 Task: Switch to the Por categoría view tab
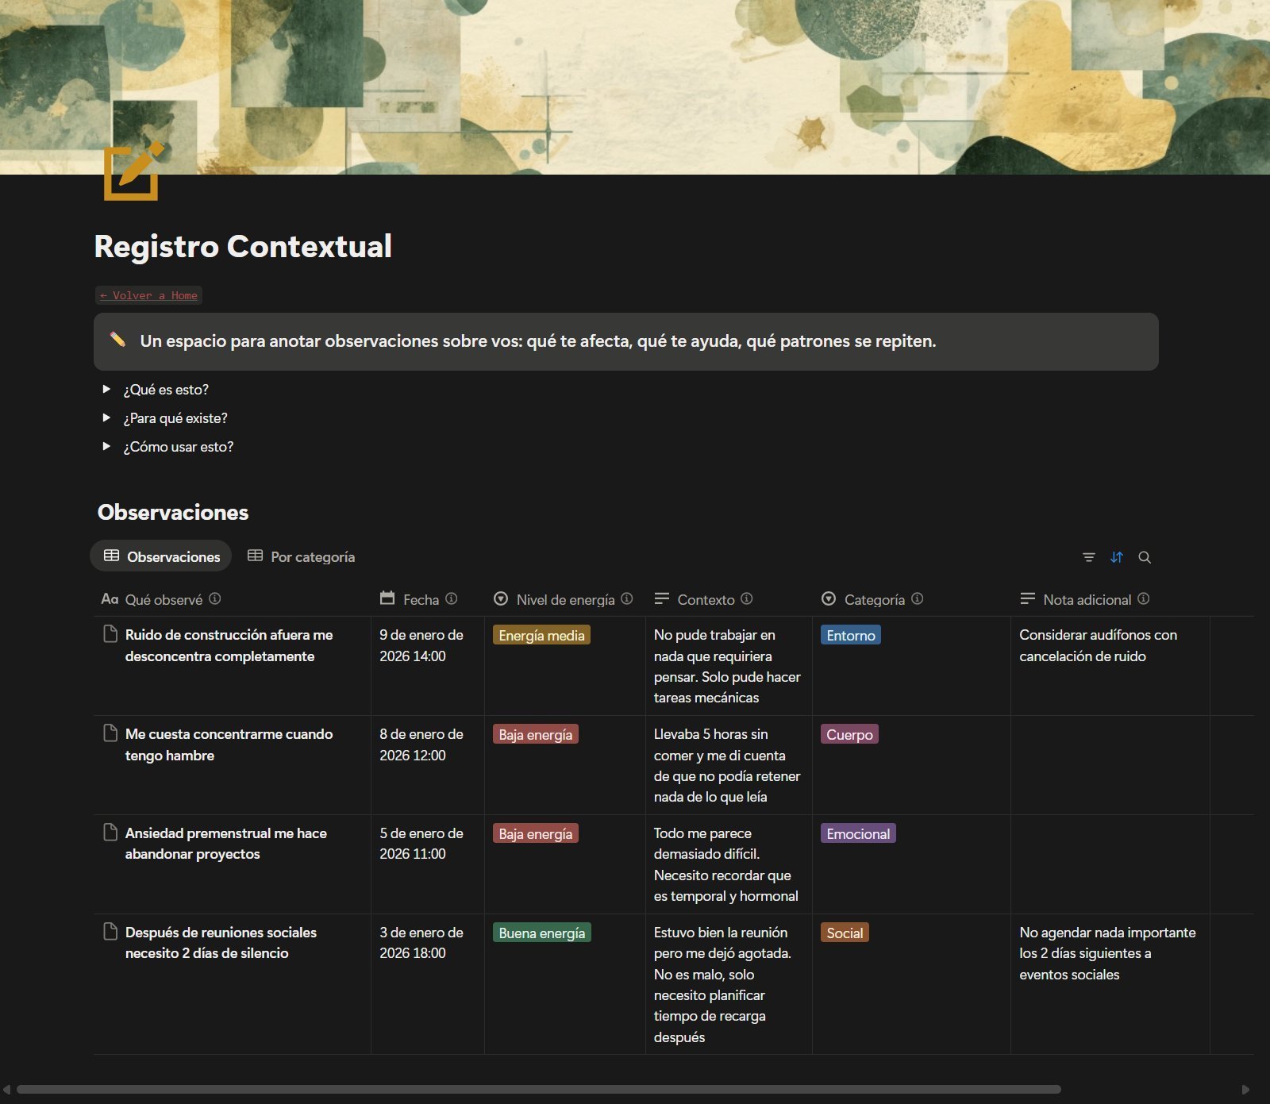tap(301, 556)
